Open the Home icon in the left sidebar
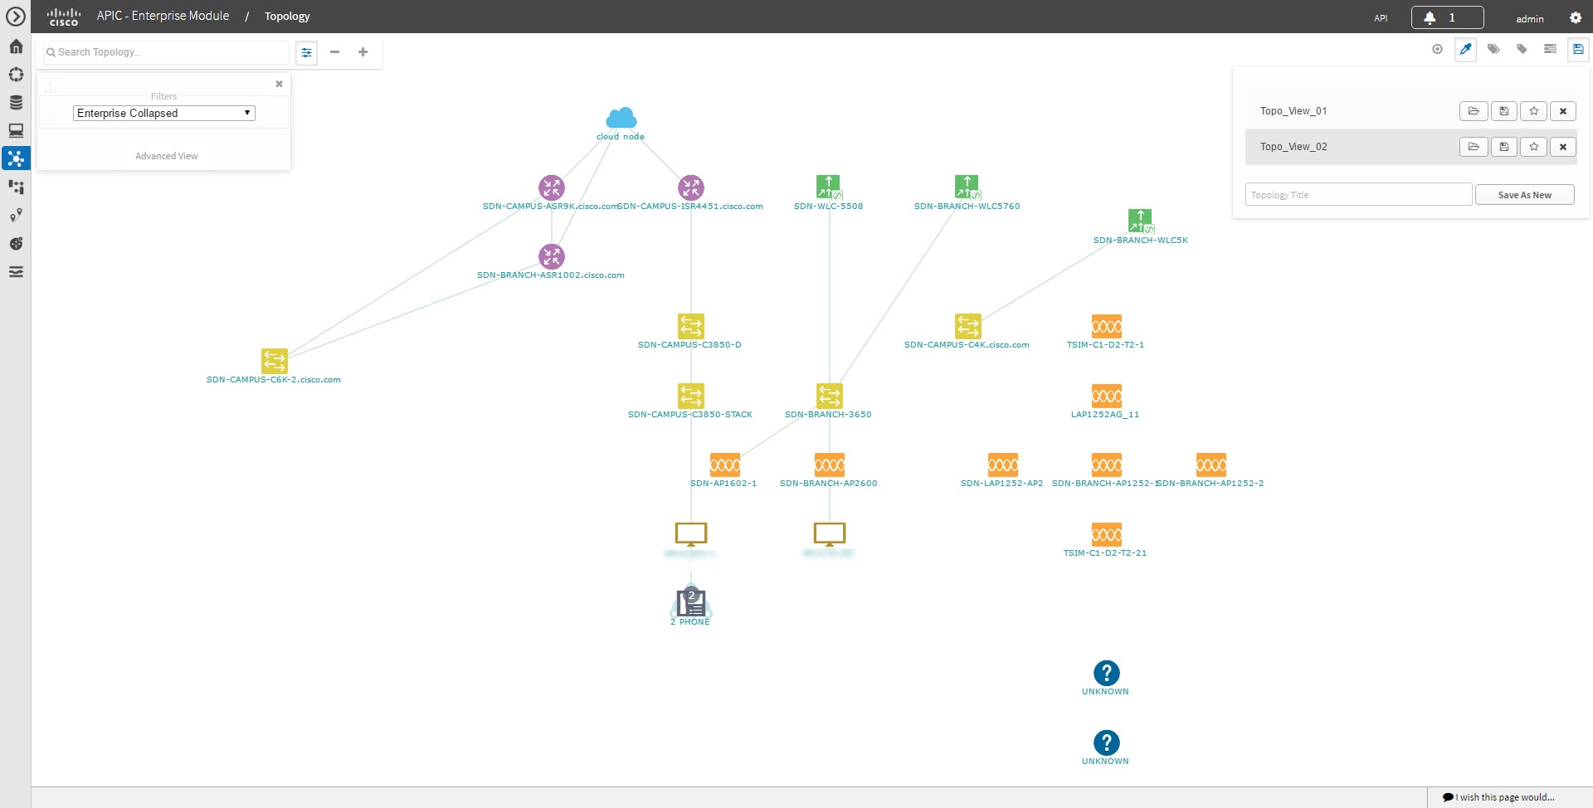1593x808 pixels. tap(15, 46)
